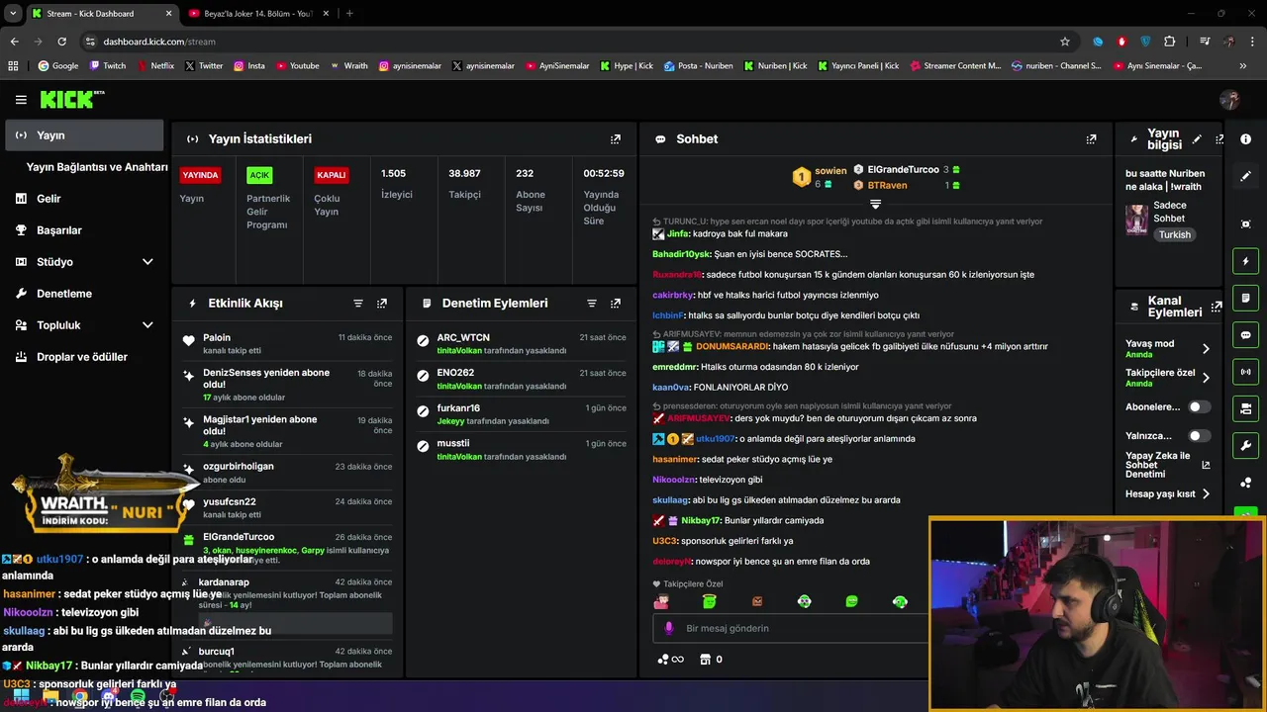Click the pencil edit icon in right toolbar
The image size is (1267, 712).
(x=1245, y=176)
